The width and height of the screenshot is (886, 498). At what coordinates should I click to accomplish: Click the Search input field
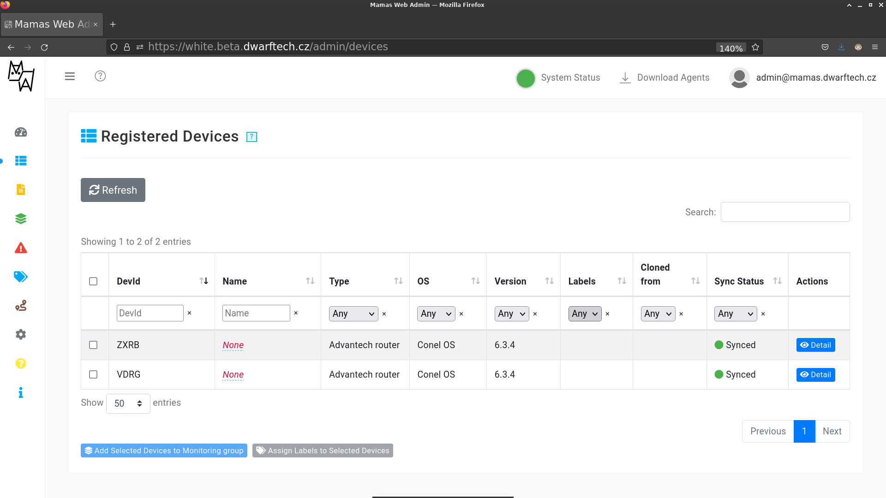click(784, 212)
